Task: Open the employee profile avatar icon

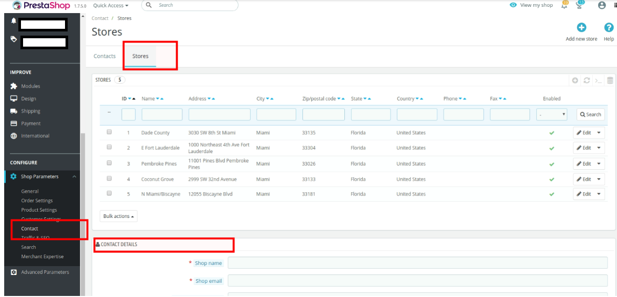Action: coord(602,6)
